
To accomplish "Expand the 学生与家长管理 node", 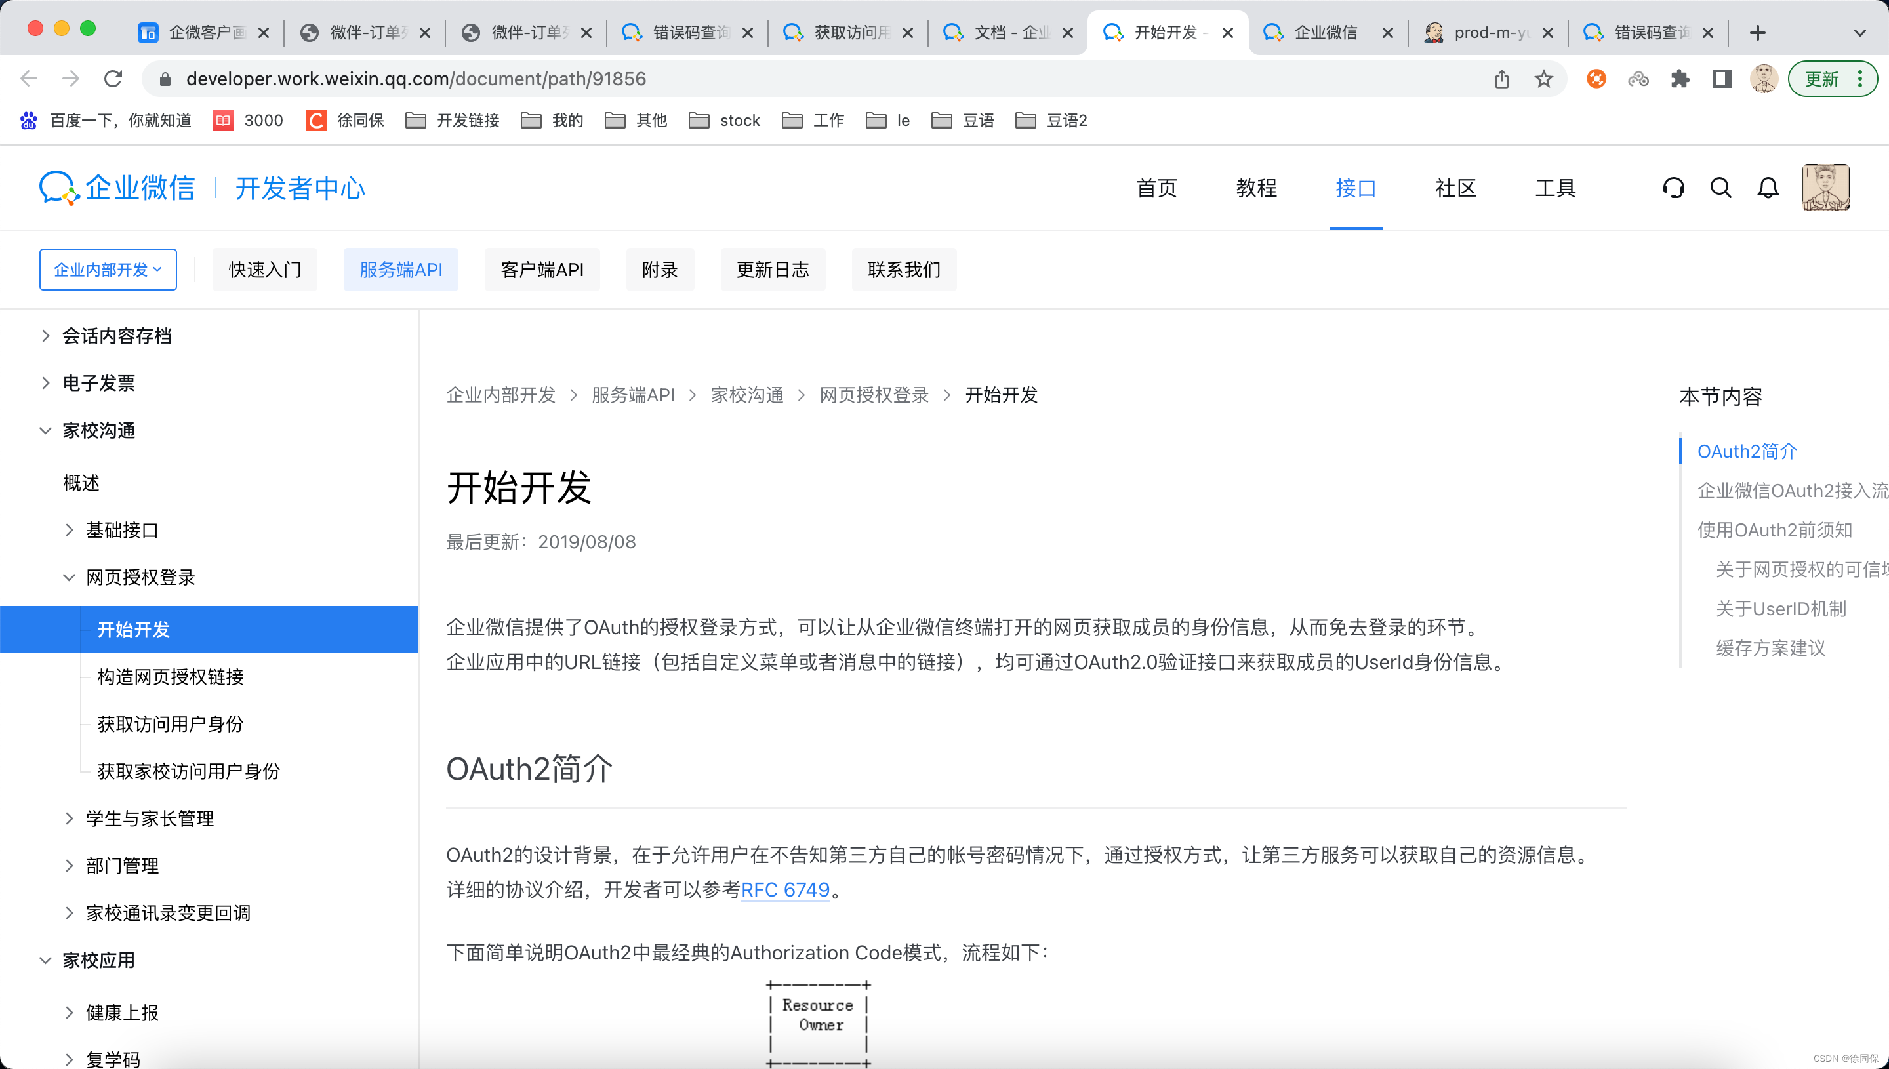I will (69, 818).
